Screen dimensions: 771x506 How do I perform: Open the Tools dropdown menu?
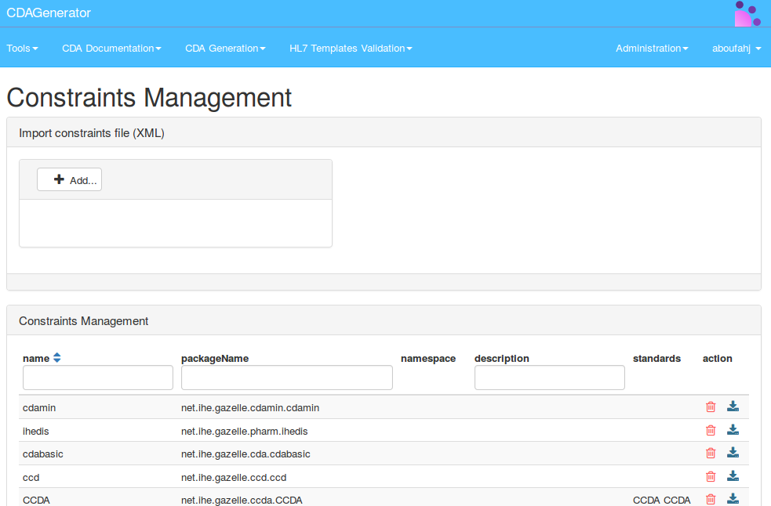click(x=22, y=49)
